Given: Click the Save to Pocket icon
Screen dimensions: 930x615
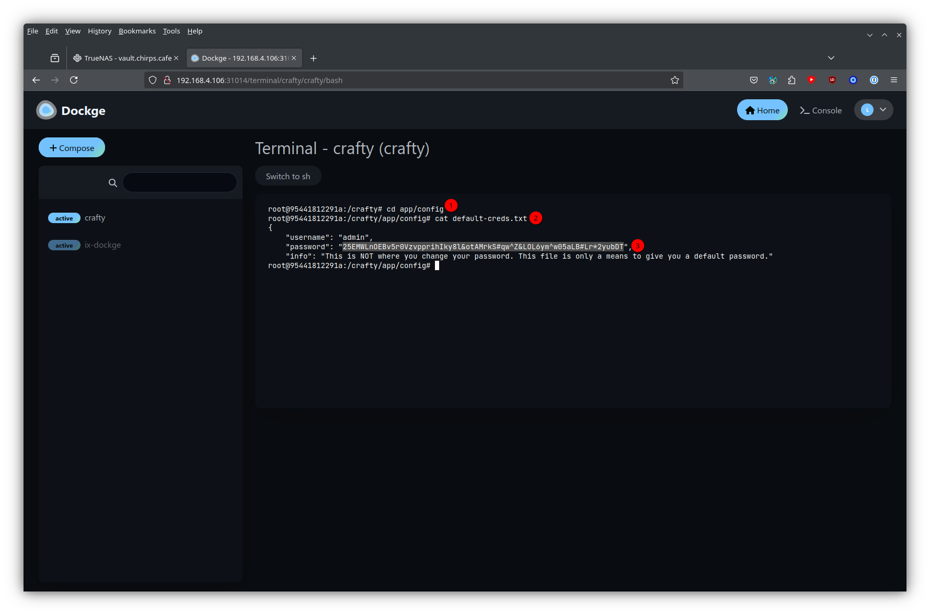Looking at the screenshot, I should coord(753,80).
